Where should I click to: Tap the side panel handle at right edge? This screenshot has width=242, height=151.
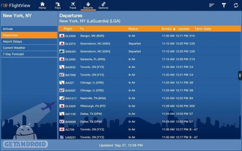(x=240, y=75)
